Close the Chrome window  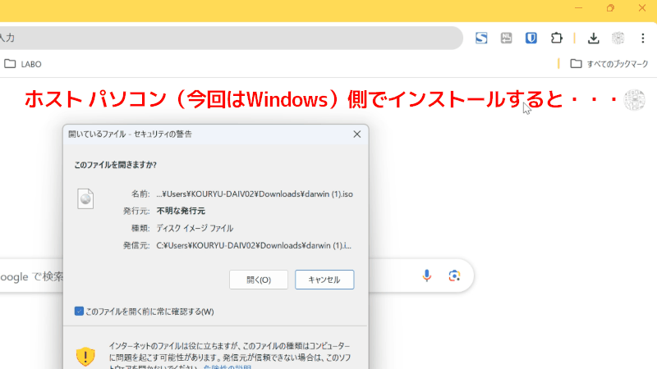[x=642, y=8]
